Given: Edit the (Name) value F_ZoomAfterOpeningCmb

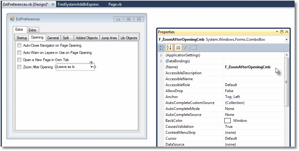Looking at the screenshot, I should [x=248, y=67].
